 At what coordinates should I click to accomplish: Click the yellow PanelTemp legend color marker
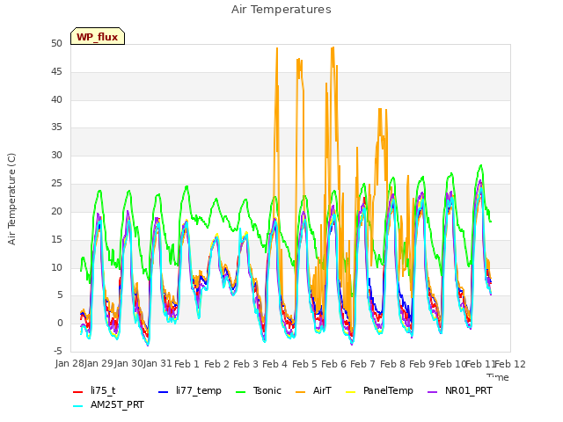pyautogui.click(x=350, y=392)
